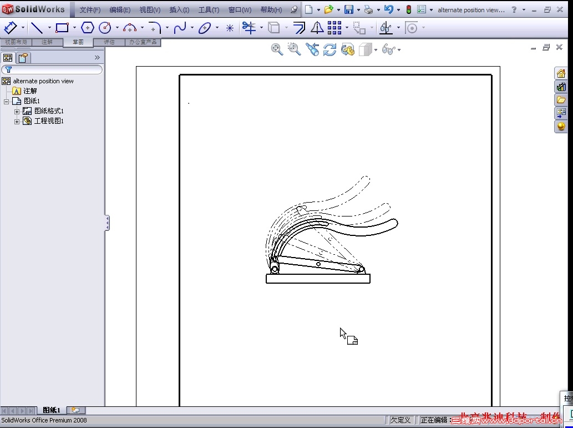Click the Open folder icon
The image size is (573, 428).
coord(329,9)
